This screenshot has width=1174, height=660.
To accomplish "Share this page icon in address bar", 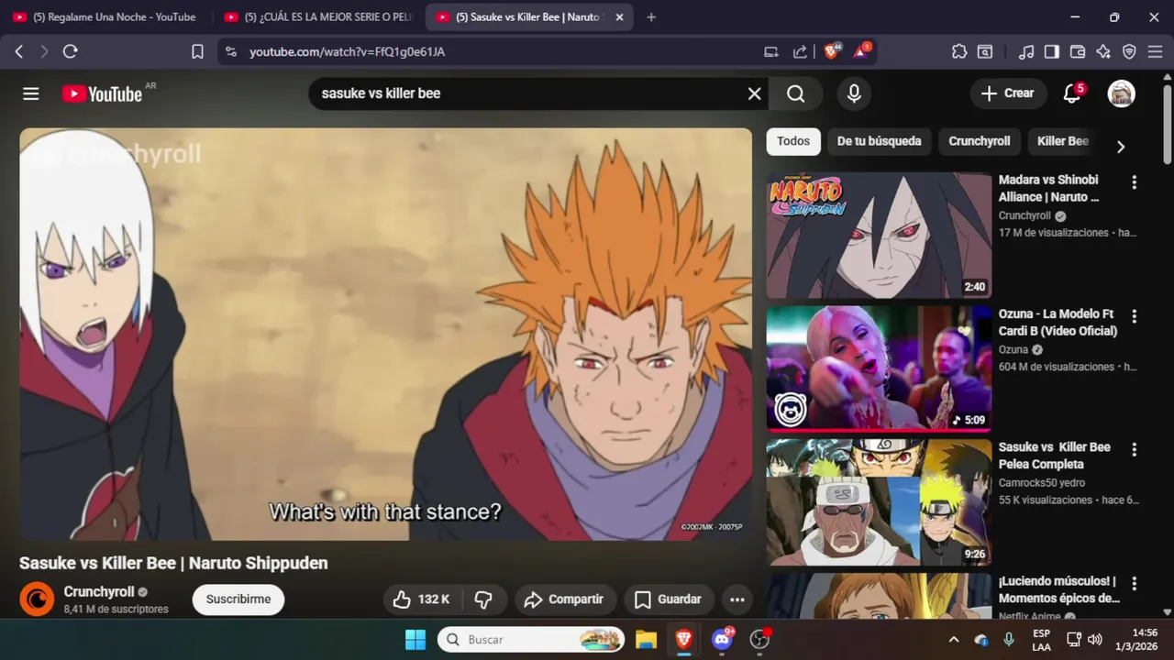I will [800, 51].
